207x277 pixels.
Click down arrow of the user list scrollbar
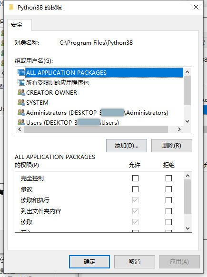(x=187, y=121)
